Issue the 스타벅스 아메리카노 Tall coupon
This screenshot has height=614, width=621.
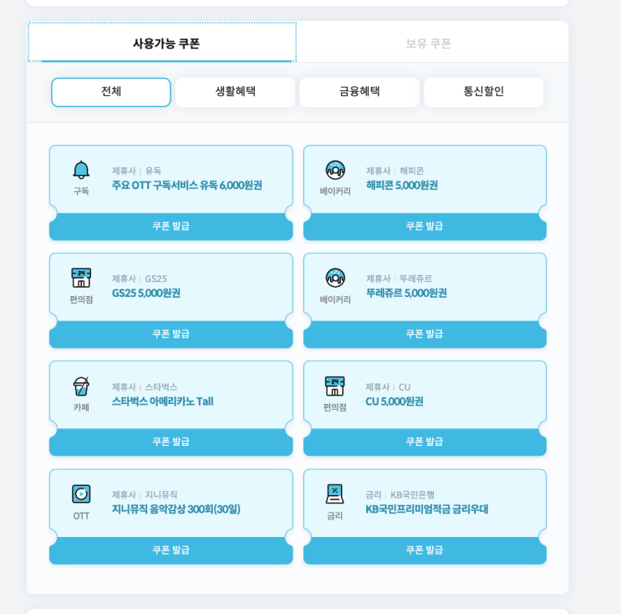pyautogui.click(x=171, y=442)
